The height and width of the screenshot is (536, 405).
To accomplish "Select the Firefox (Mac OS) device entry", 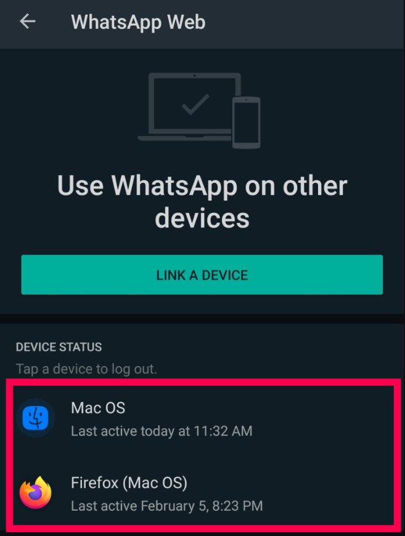I will 202,493.
